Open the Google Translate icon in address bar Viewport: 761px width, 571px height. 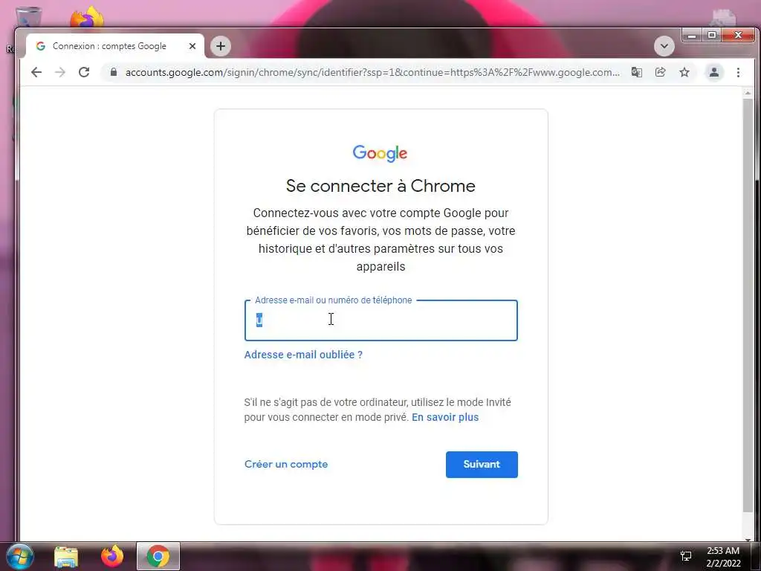tap(636, 72)
